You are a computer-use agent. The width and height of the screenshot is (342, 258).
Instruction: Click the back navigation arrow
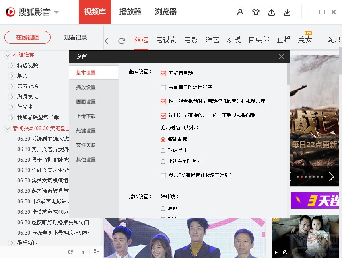(108, 40)
